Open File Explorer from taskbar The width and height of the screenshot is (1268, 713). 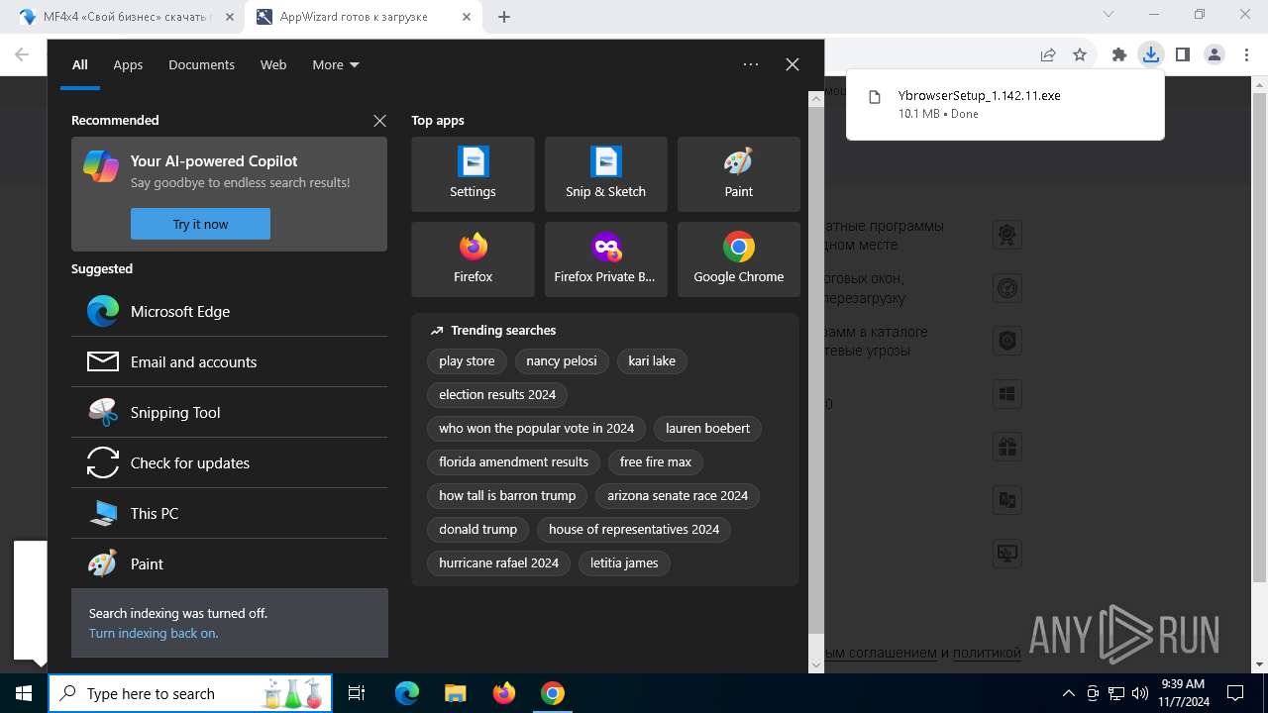click(455, 693)
